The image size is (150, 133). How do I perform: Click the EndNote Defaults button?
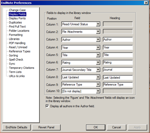[16, 127]
